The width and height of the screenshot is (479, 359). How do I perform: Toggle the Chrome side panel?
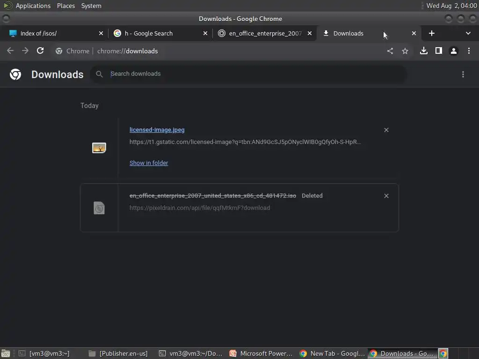click(x=439, y=50)
